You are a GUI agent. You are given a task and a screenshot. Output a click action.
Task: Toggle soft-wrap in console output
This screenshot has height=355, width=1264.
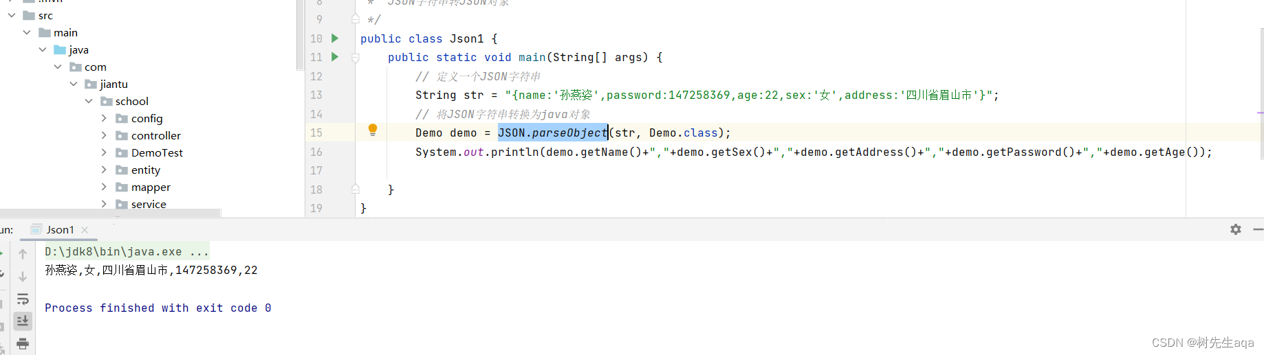tap(23, 299)
